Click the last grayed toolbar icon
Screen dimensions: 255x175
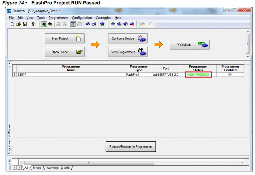click(x=151, y=24)
